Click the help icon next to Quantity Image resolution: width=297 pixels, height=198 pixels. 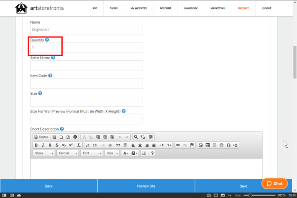47,40
